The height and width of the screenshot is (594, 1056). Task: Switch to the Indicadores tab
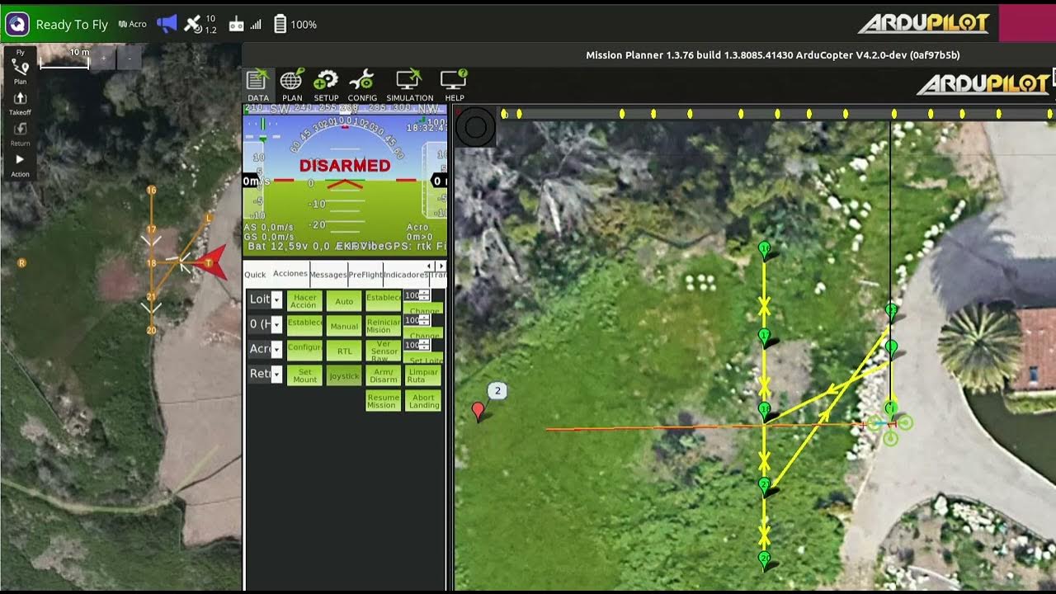(405, 275)
